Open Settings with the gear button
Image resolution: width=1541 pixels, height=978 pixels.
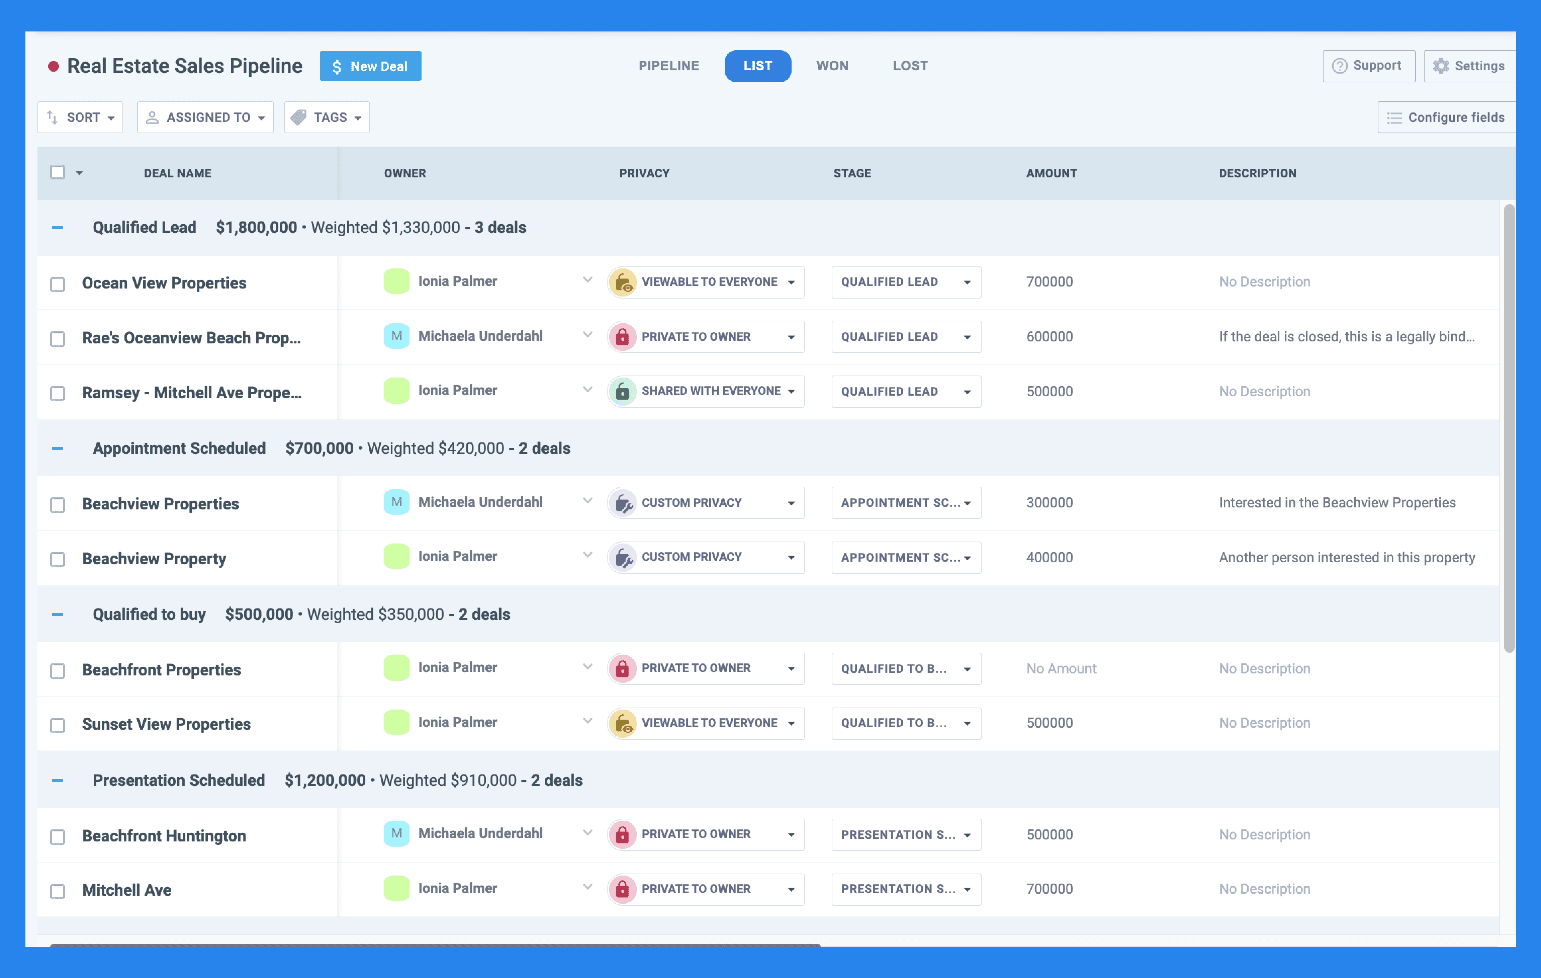[1469, 66]
